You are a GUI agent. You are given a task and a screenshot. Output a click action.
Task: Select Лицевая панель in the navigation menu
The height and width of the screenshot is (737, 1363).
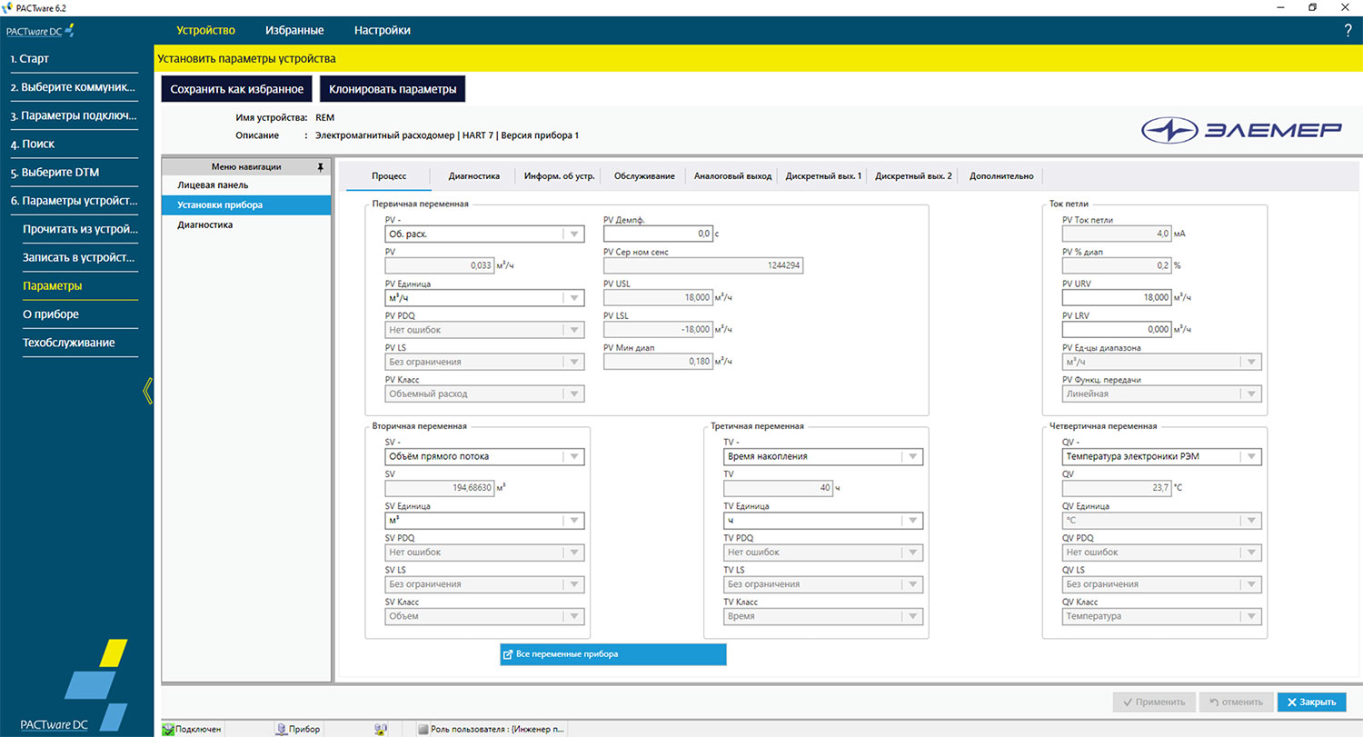click(213, 185)
